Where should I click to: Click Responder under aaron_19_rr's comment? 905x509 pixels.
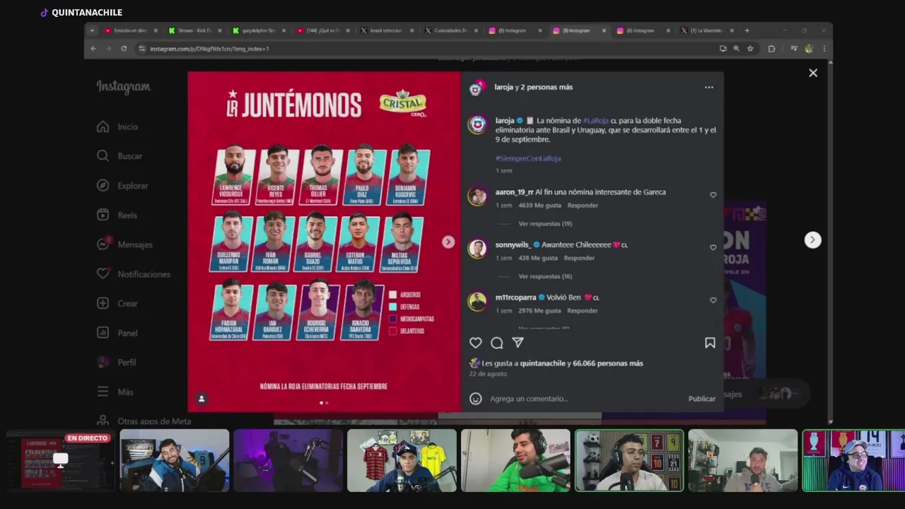(x=583, y=205)
